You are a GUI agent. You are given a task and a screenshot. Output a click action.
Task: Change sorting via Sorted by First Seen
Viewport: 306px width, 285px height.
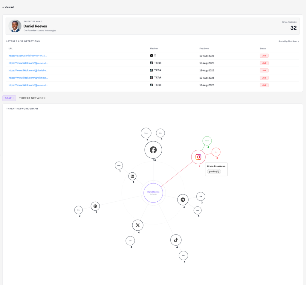[x=289, y=41]
